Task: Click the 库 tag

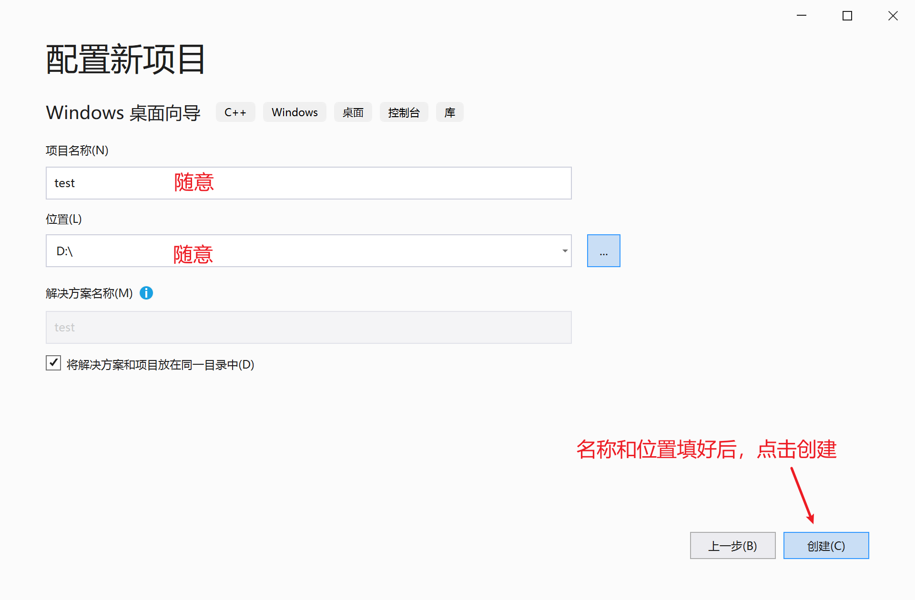Action: point(450,112)
